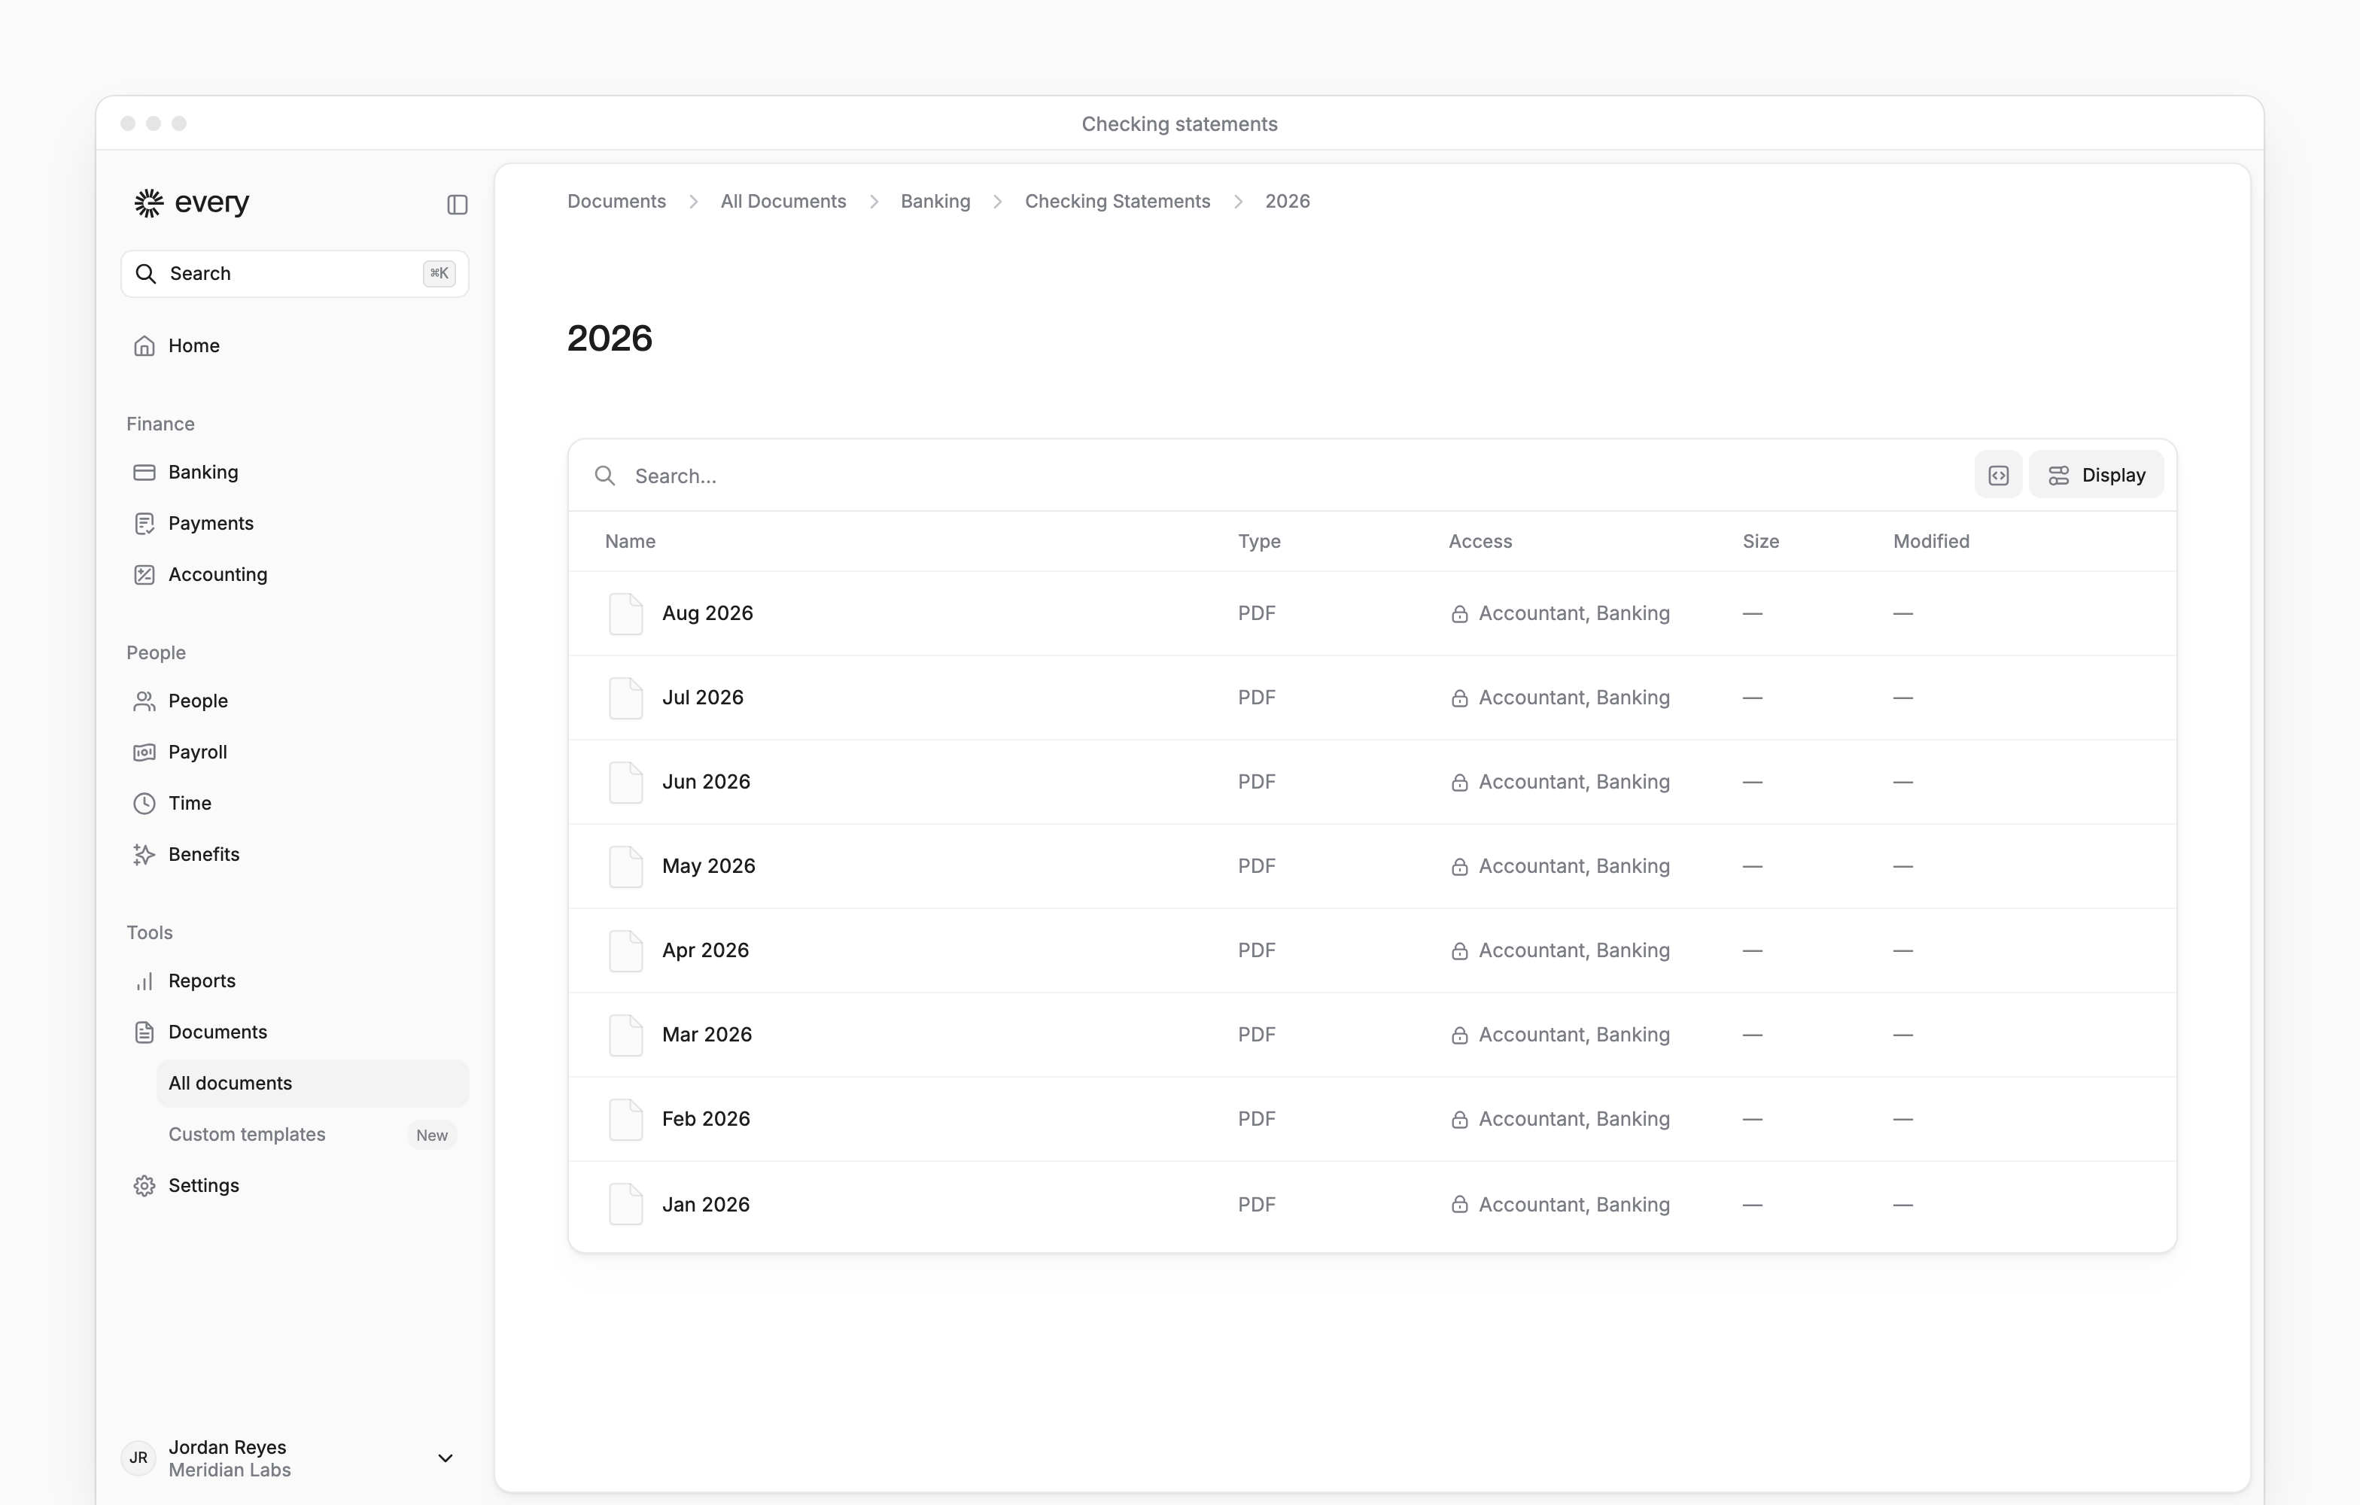Collapse the sidebar using the panel icon
Viewport: 2360px width, 1505px height.
pyautogui.click(x=457, y=204)
